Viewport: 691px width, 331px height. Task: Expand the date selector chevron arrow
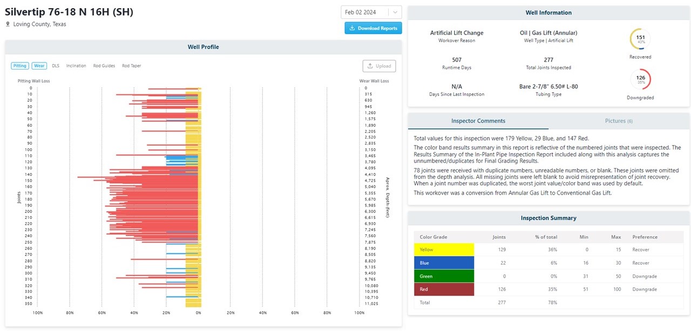pyautogui.click(x=396, y=12)
